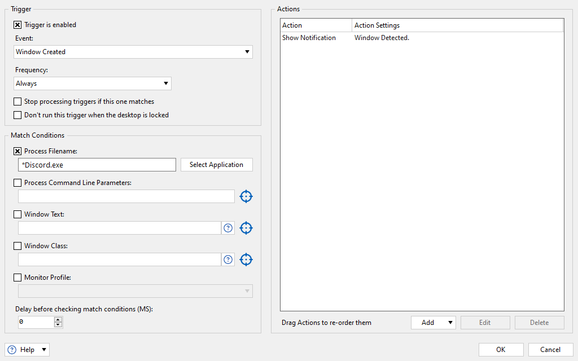
Task: Click the Help question mark icon at bottom left
Action: (x=12, y=350)
